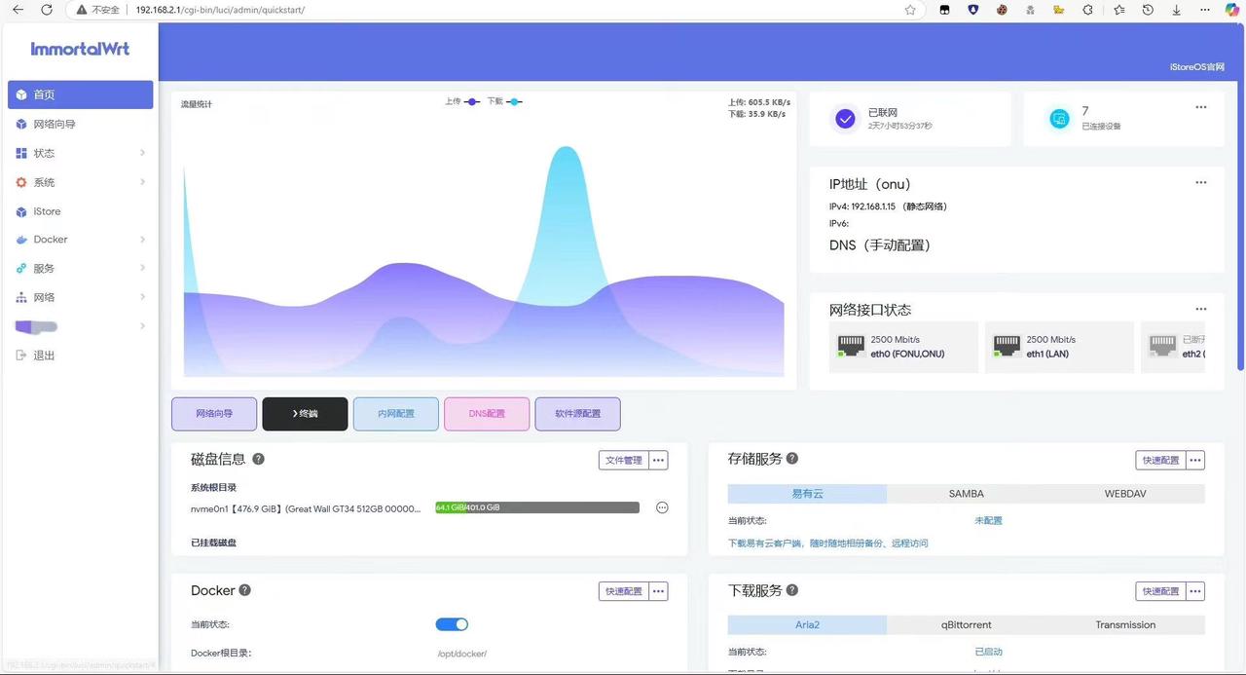1246x675 pixels.
Task: Click the help icon beside 磁盘信息
Action: pyautogui.click(x=258, y=459)
